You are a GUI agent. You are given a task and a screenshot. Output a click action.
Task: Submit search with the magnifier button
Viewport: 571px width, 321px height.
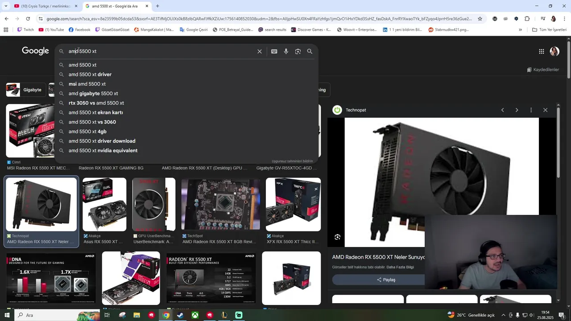pyautogui.click(x=310, y=51)
